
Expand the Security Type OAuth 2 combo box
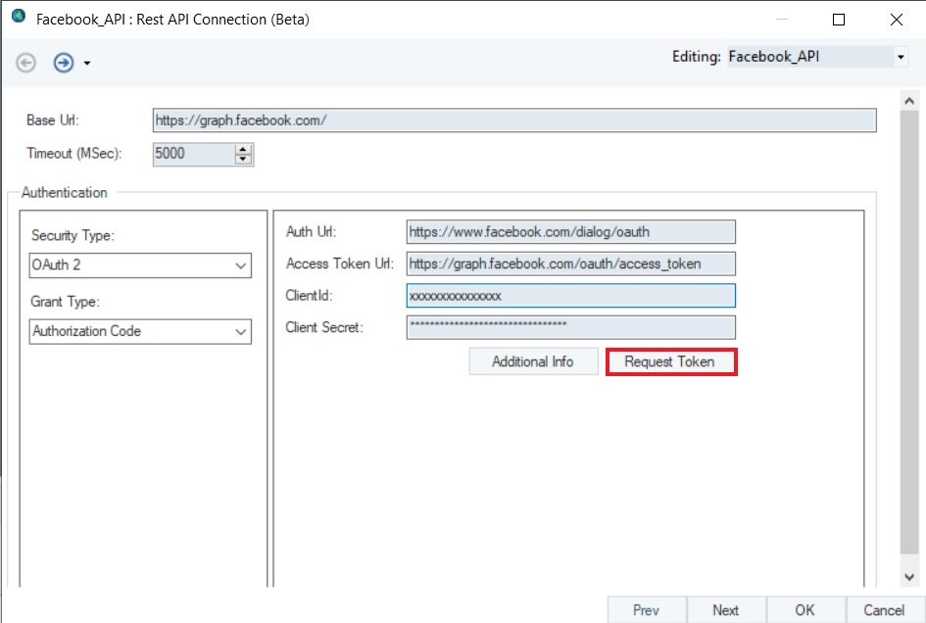pyautogui.click(x=240, y=265)
